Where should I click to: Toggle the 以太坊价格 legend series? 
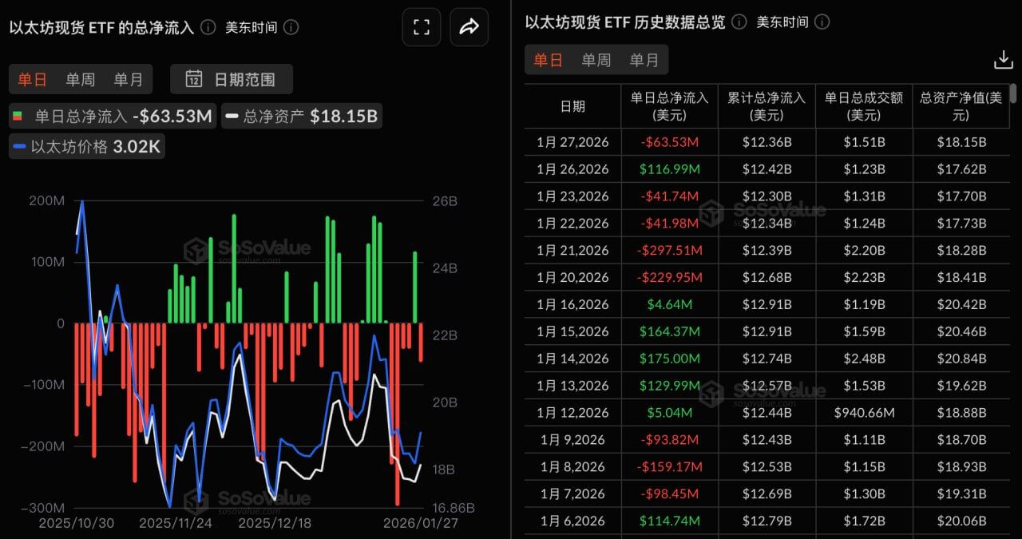[x=86, y=147]
